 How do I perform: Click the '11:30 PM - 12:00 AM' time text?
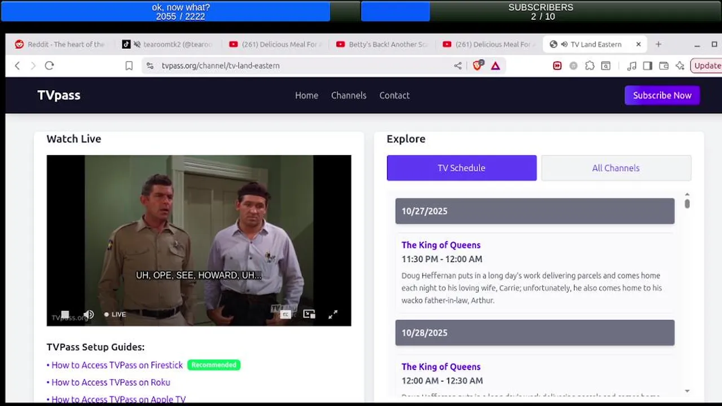pyautogui.click(x=442, y=259)
